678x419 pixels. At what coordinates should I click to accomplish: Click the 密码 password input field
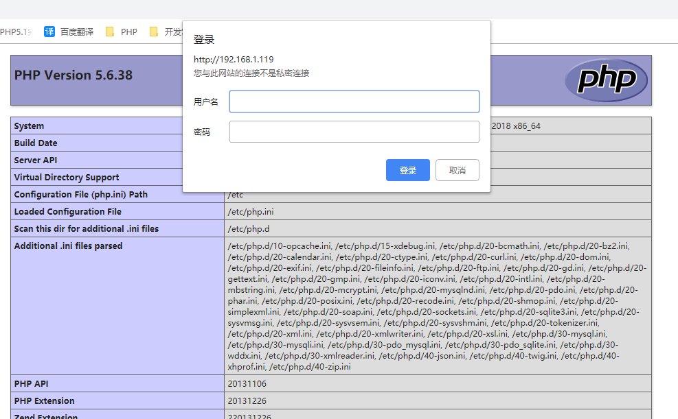(x=354, y=132)
